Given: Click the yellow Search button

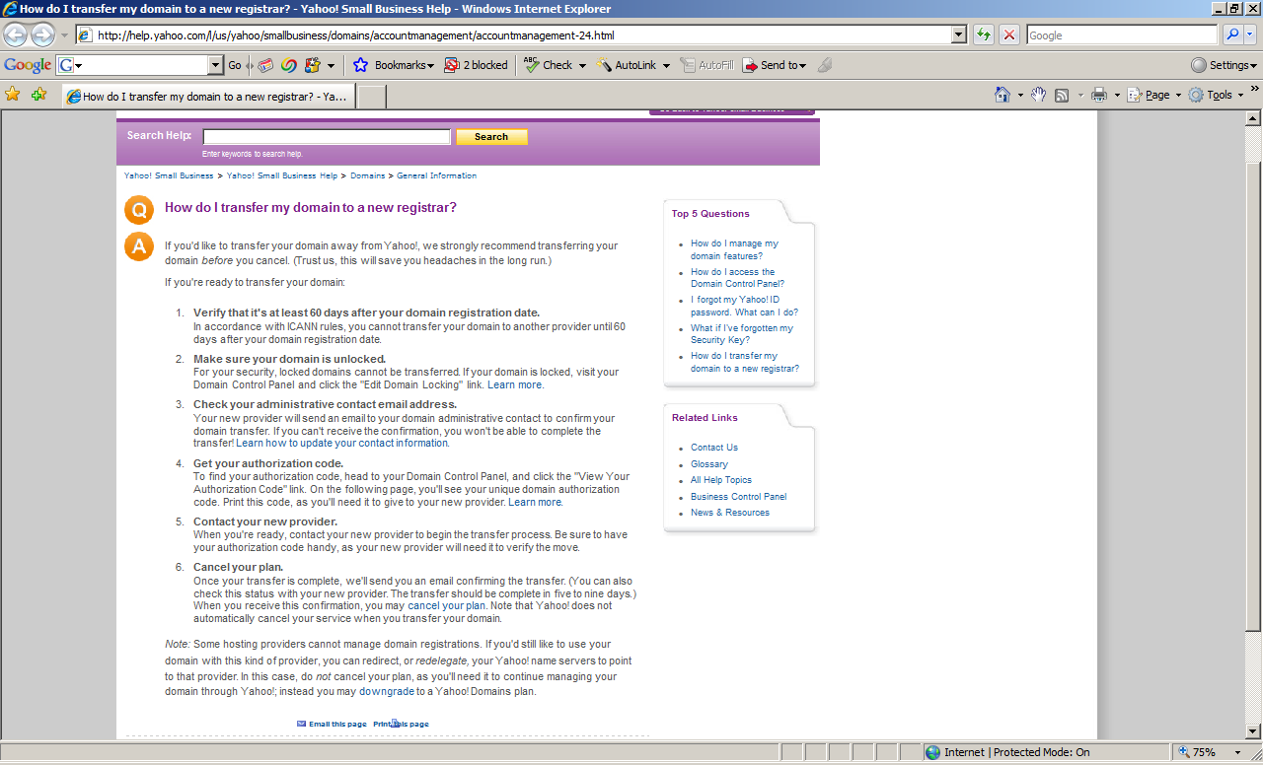Looking at the screenshot, I should click(x=491, y=137).
